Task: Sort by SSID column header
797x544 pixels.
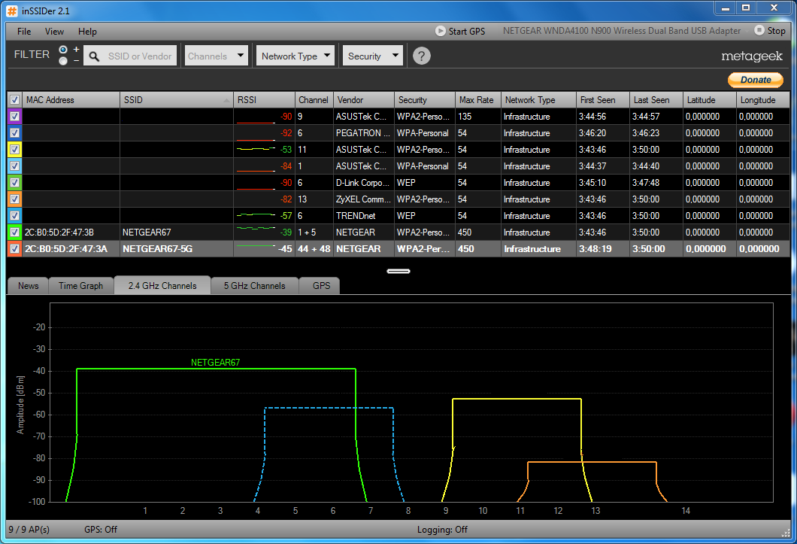Action: (177, 100)
